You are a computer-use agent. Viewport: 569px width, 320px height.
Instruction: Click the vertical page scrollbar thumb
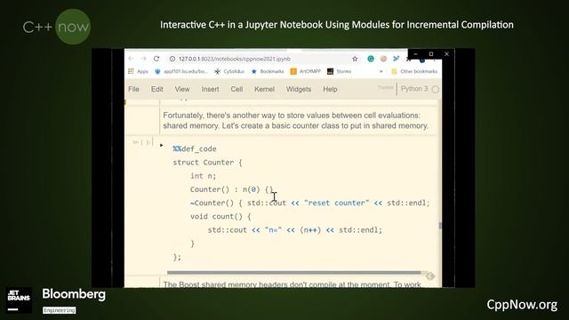pyautogui.click(x=440, y=226)
